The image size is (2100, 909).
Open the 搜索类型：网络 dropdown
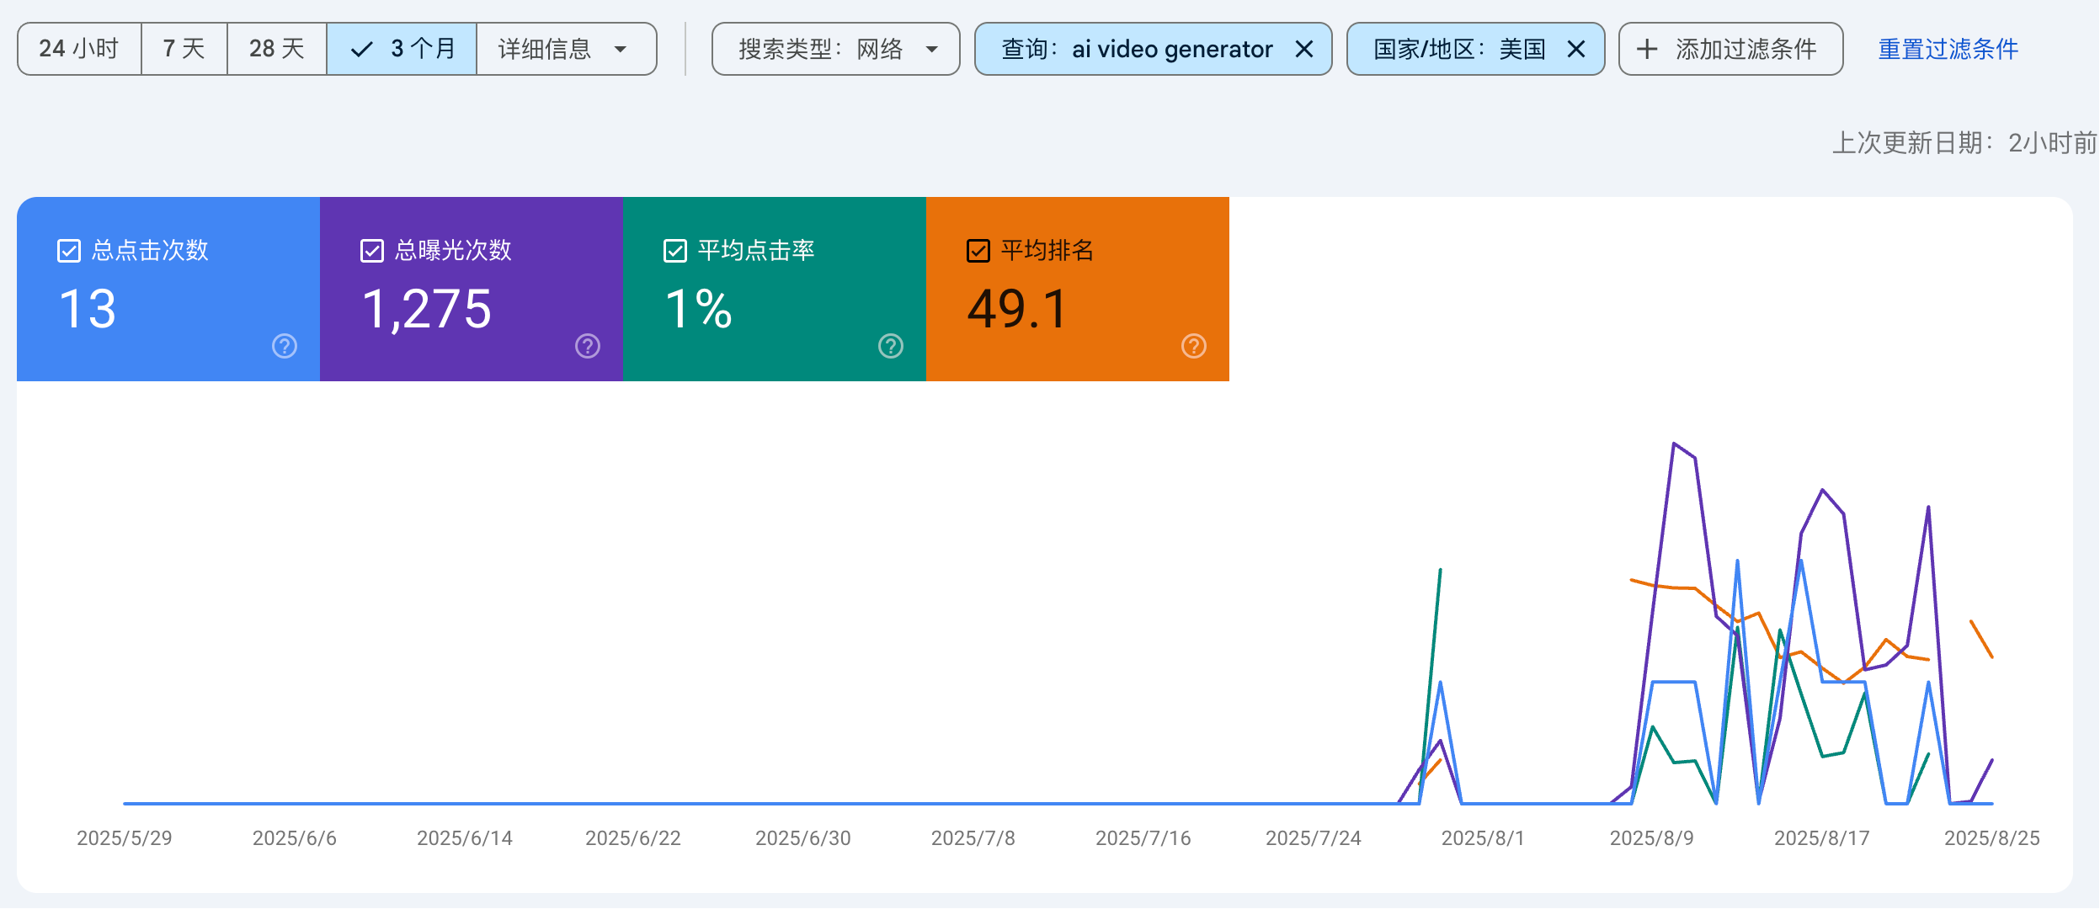coord(836,49)
